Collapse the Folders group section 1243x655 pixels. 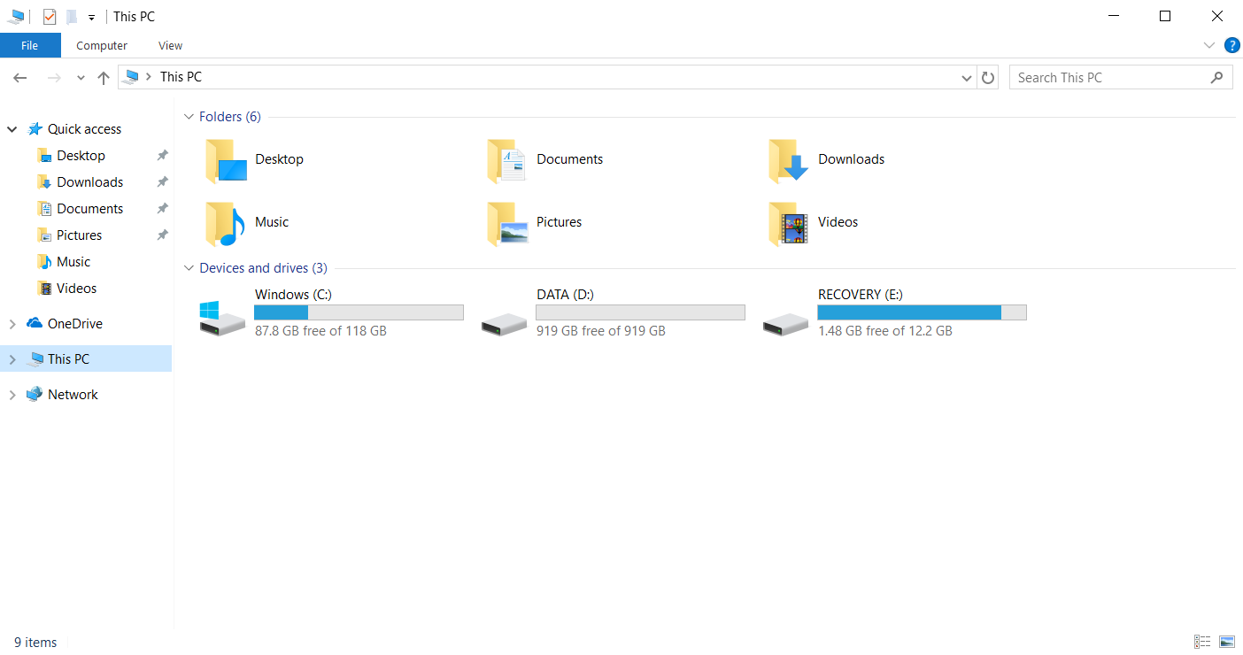[x=189, y=117]
